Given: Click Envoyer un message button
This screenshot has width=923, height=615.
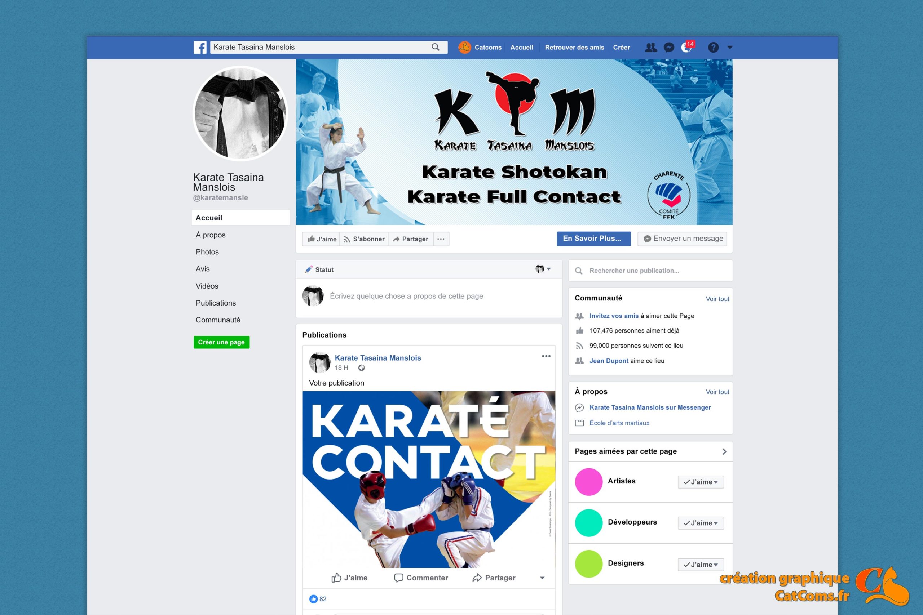Looking at the screenshot, I should coord(682,239).
